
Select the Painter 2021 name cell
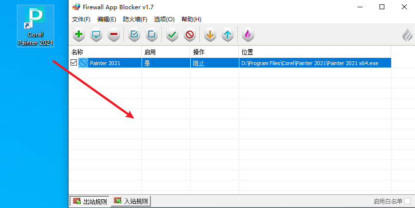click(105, 63)
